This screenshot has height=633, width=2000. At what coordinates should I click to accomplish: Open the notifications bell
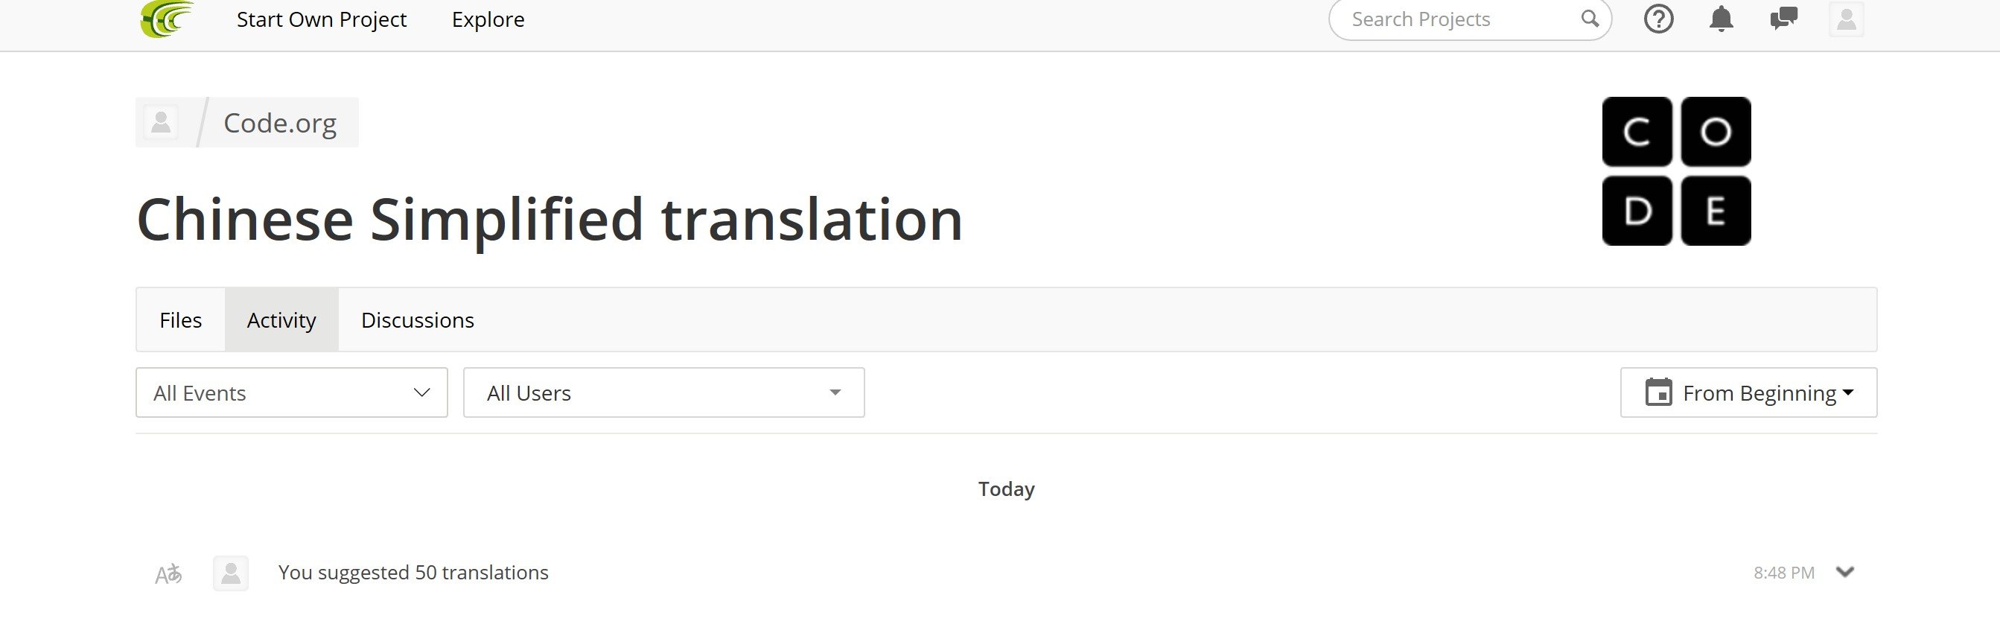[1721, 19]
